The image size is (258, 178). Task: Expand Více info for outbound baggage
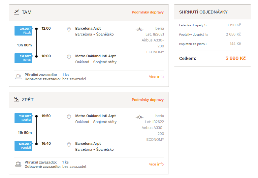pyautogui.click(x=156, y=77)
